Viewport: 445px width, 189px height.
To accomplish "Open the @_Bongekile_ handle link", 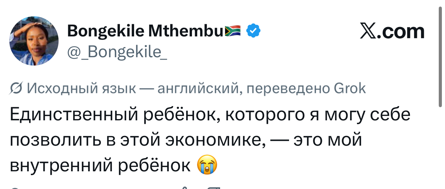I will tap(117, 52).
